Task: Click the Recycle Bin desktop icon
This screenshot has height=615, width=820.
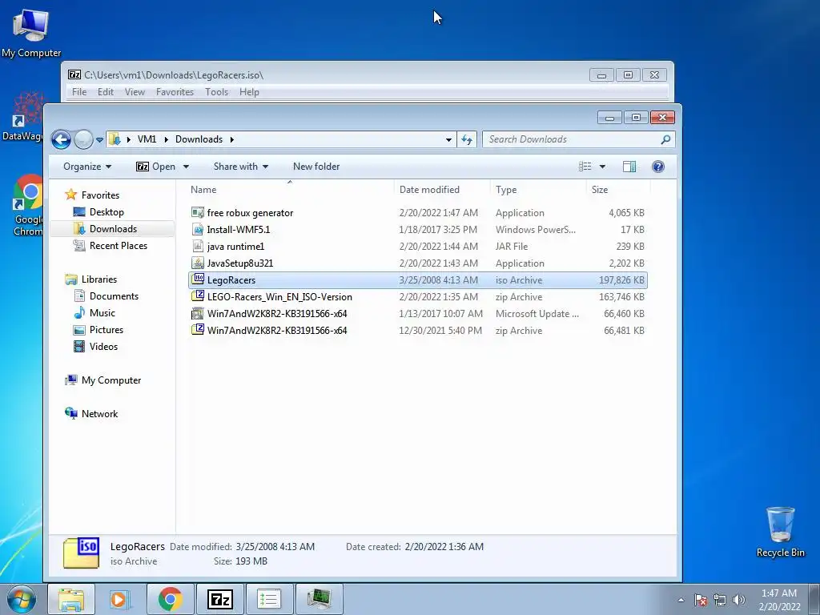Action: [x=780, y=532]
